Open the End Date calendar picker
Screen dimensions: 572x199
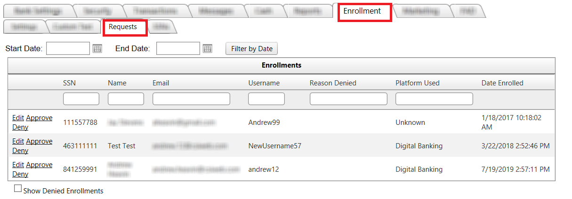[x=208, y=48]
